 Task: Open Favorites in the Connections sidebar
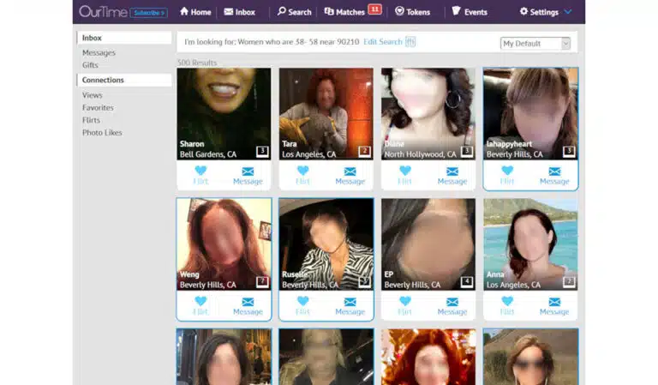[98, 108]
